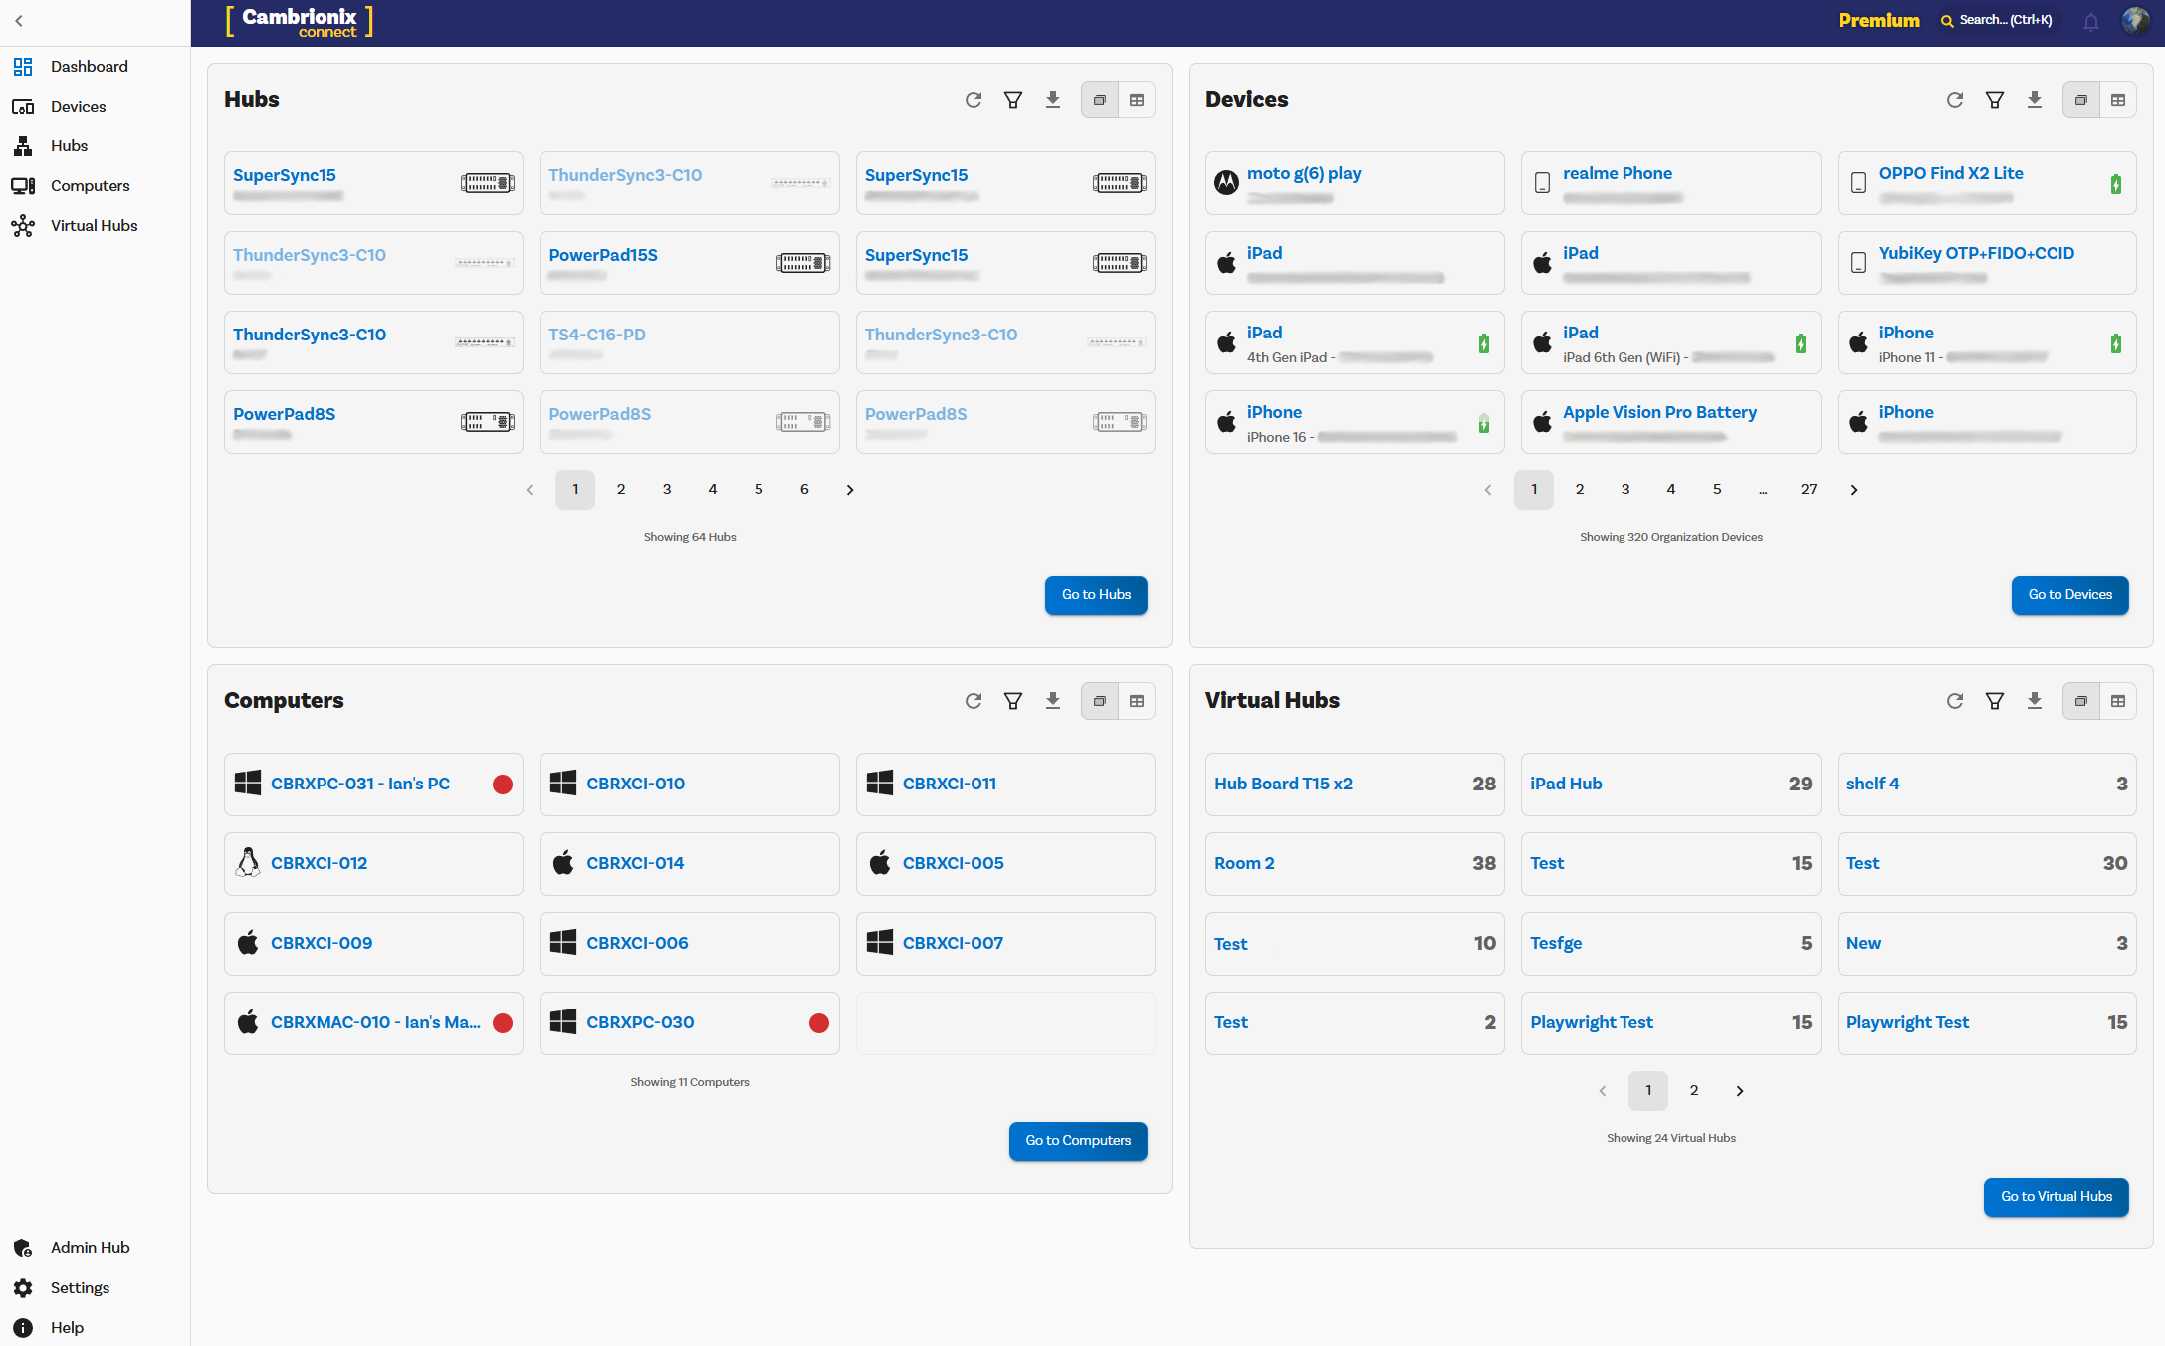Switch Hubs panel to table view
This screenshot has height=1346, width=2165.
(1136, 100)
